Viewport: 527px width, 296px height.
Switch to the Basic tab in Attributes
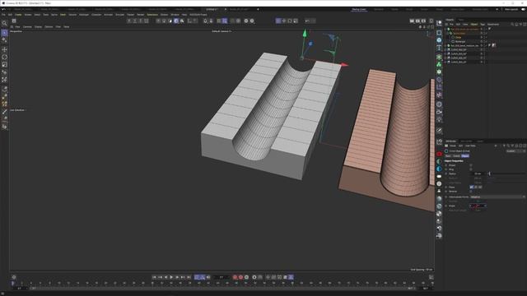pos(448,156)
